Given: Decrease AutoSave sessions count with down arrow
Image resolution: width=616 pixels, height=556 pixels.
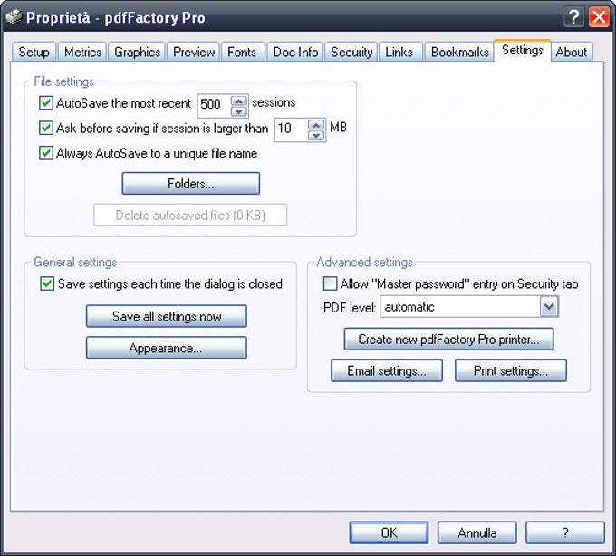Looking at the screenshot, I should point(239,111).
